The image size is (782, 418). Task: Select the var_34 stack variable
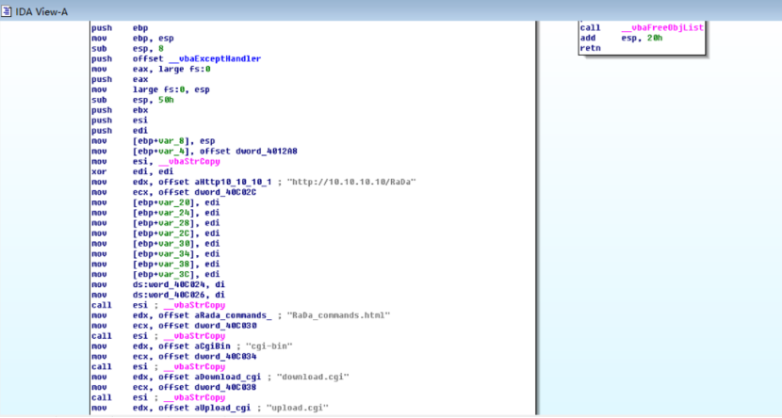click(176, 254)
